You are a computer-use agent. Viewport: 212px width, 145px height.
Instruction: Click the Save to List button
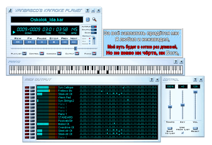170,128
